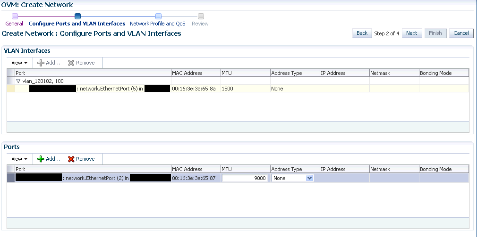The width and height of the screenshot is (477, 237).
Task: Select the network.EthernetPort (2) row text
Action: pos(95,178)
